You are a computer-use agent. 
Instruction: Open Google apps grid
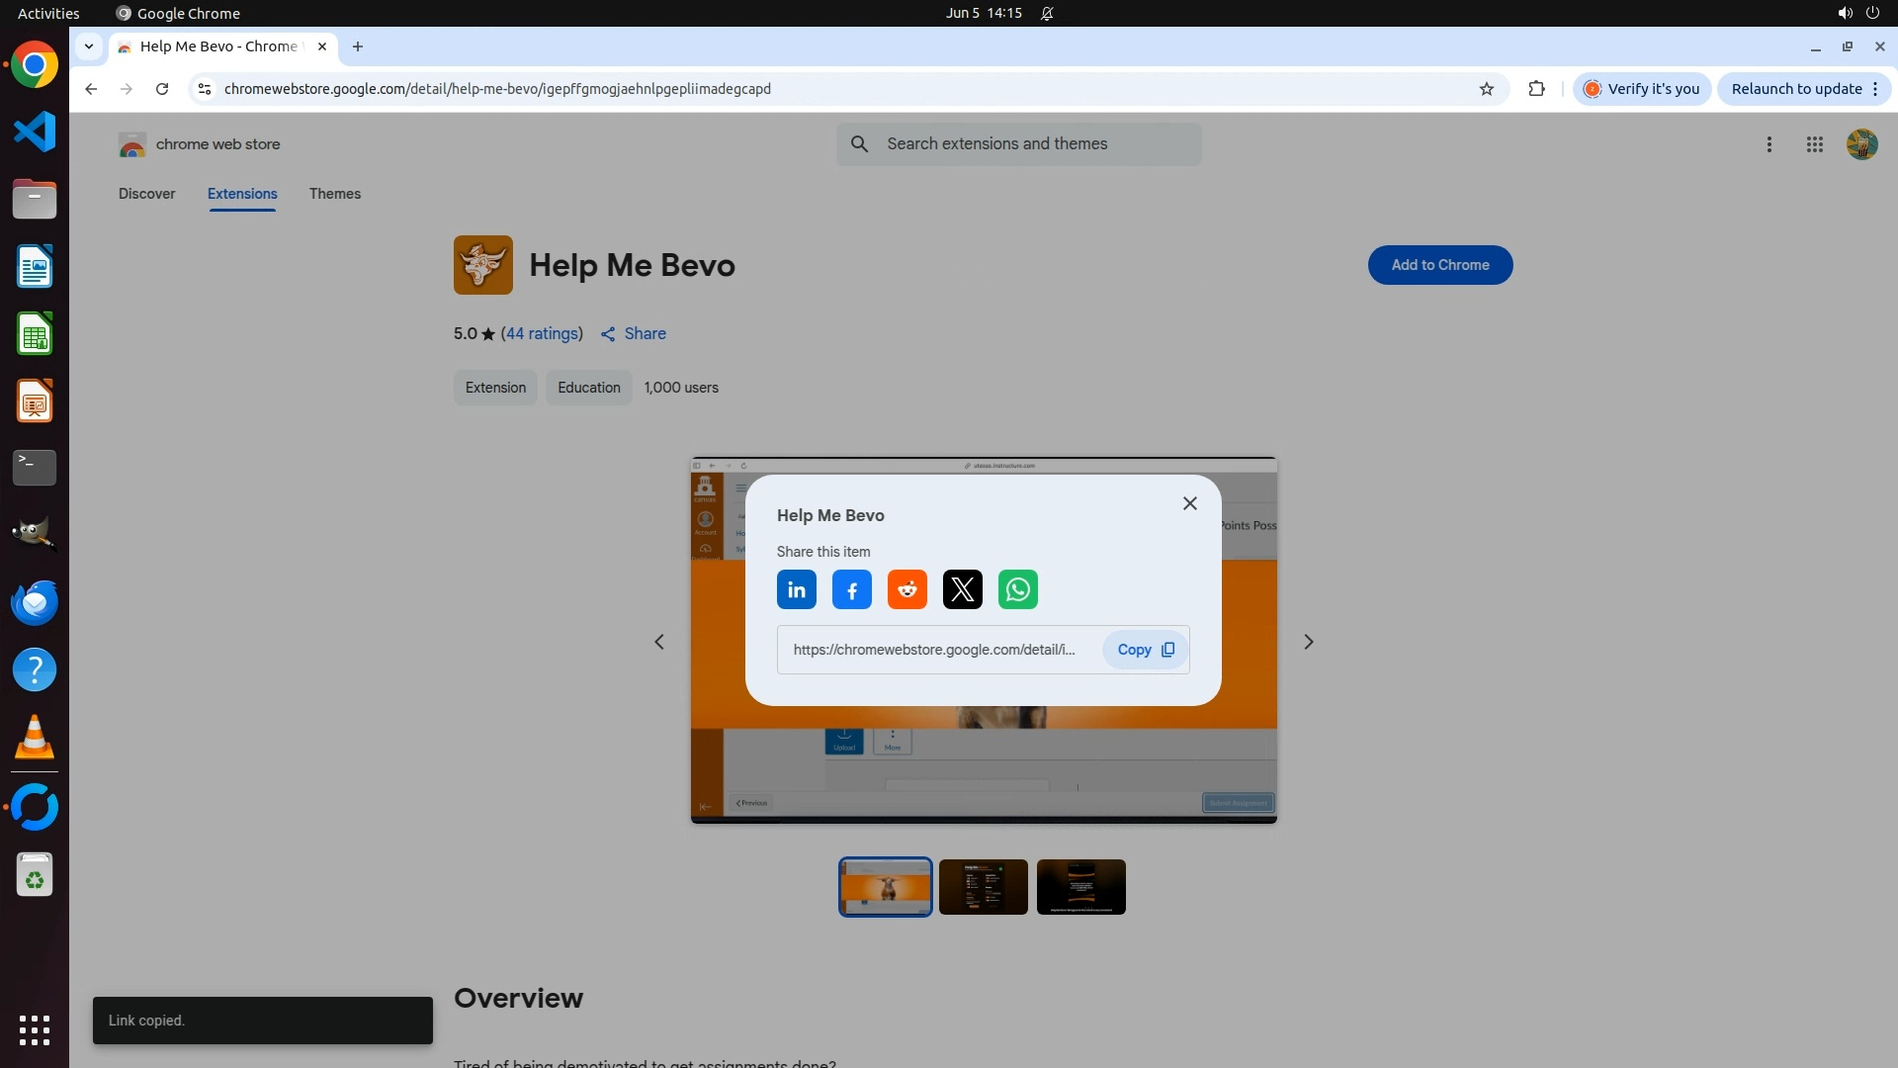coord(1814,144)
